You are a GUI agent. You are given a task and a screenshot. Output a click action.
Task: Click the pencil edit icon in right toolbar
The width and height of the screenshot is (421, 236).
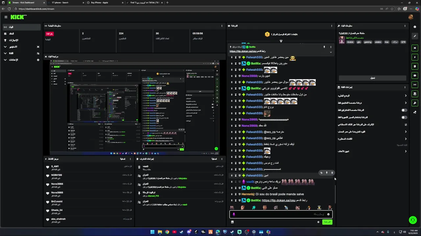click(x=415, y=36)
